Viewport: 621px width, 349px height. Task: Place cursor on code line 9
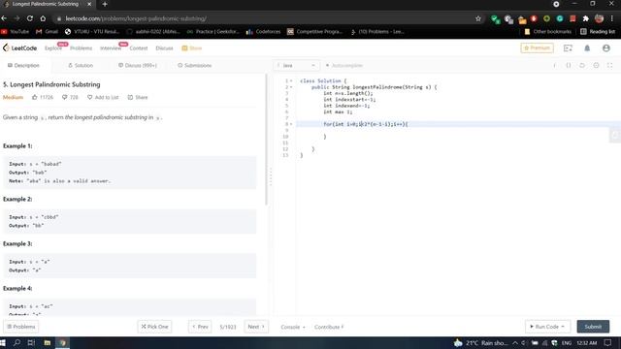tap(457, 130)
